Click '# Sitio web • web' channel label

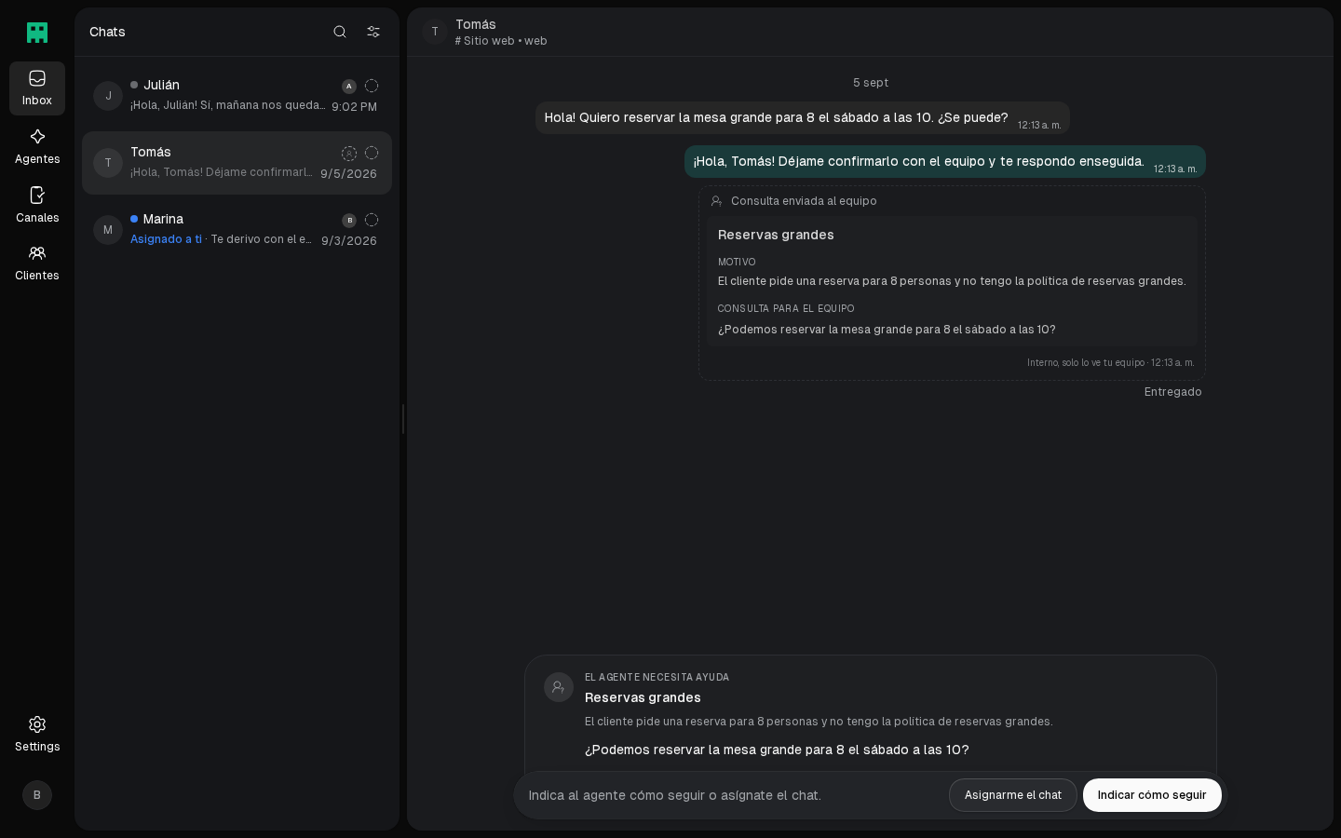[501, 41]
